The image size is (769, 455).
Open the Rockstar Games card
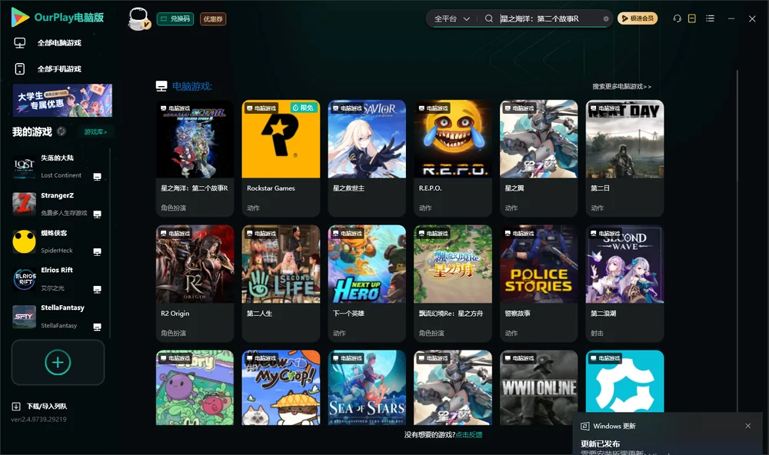coord(281,158)
